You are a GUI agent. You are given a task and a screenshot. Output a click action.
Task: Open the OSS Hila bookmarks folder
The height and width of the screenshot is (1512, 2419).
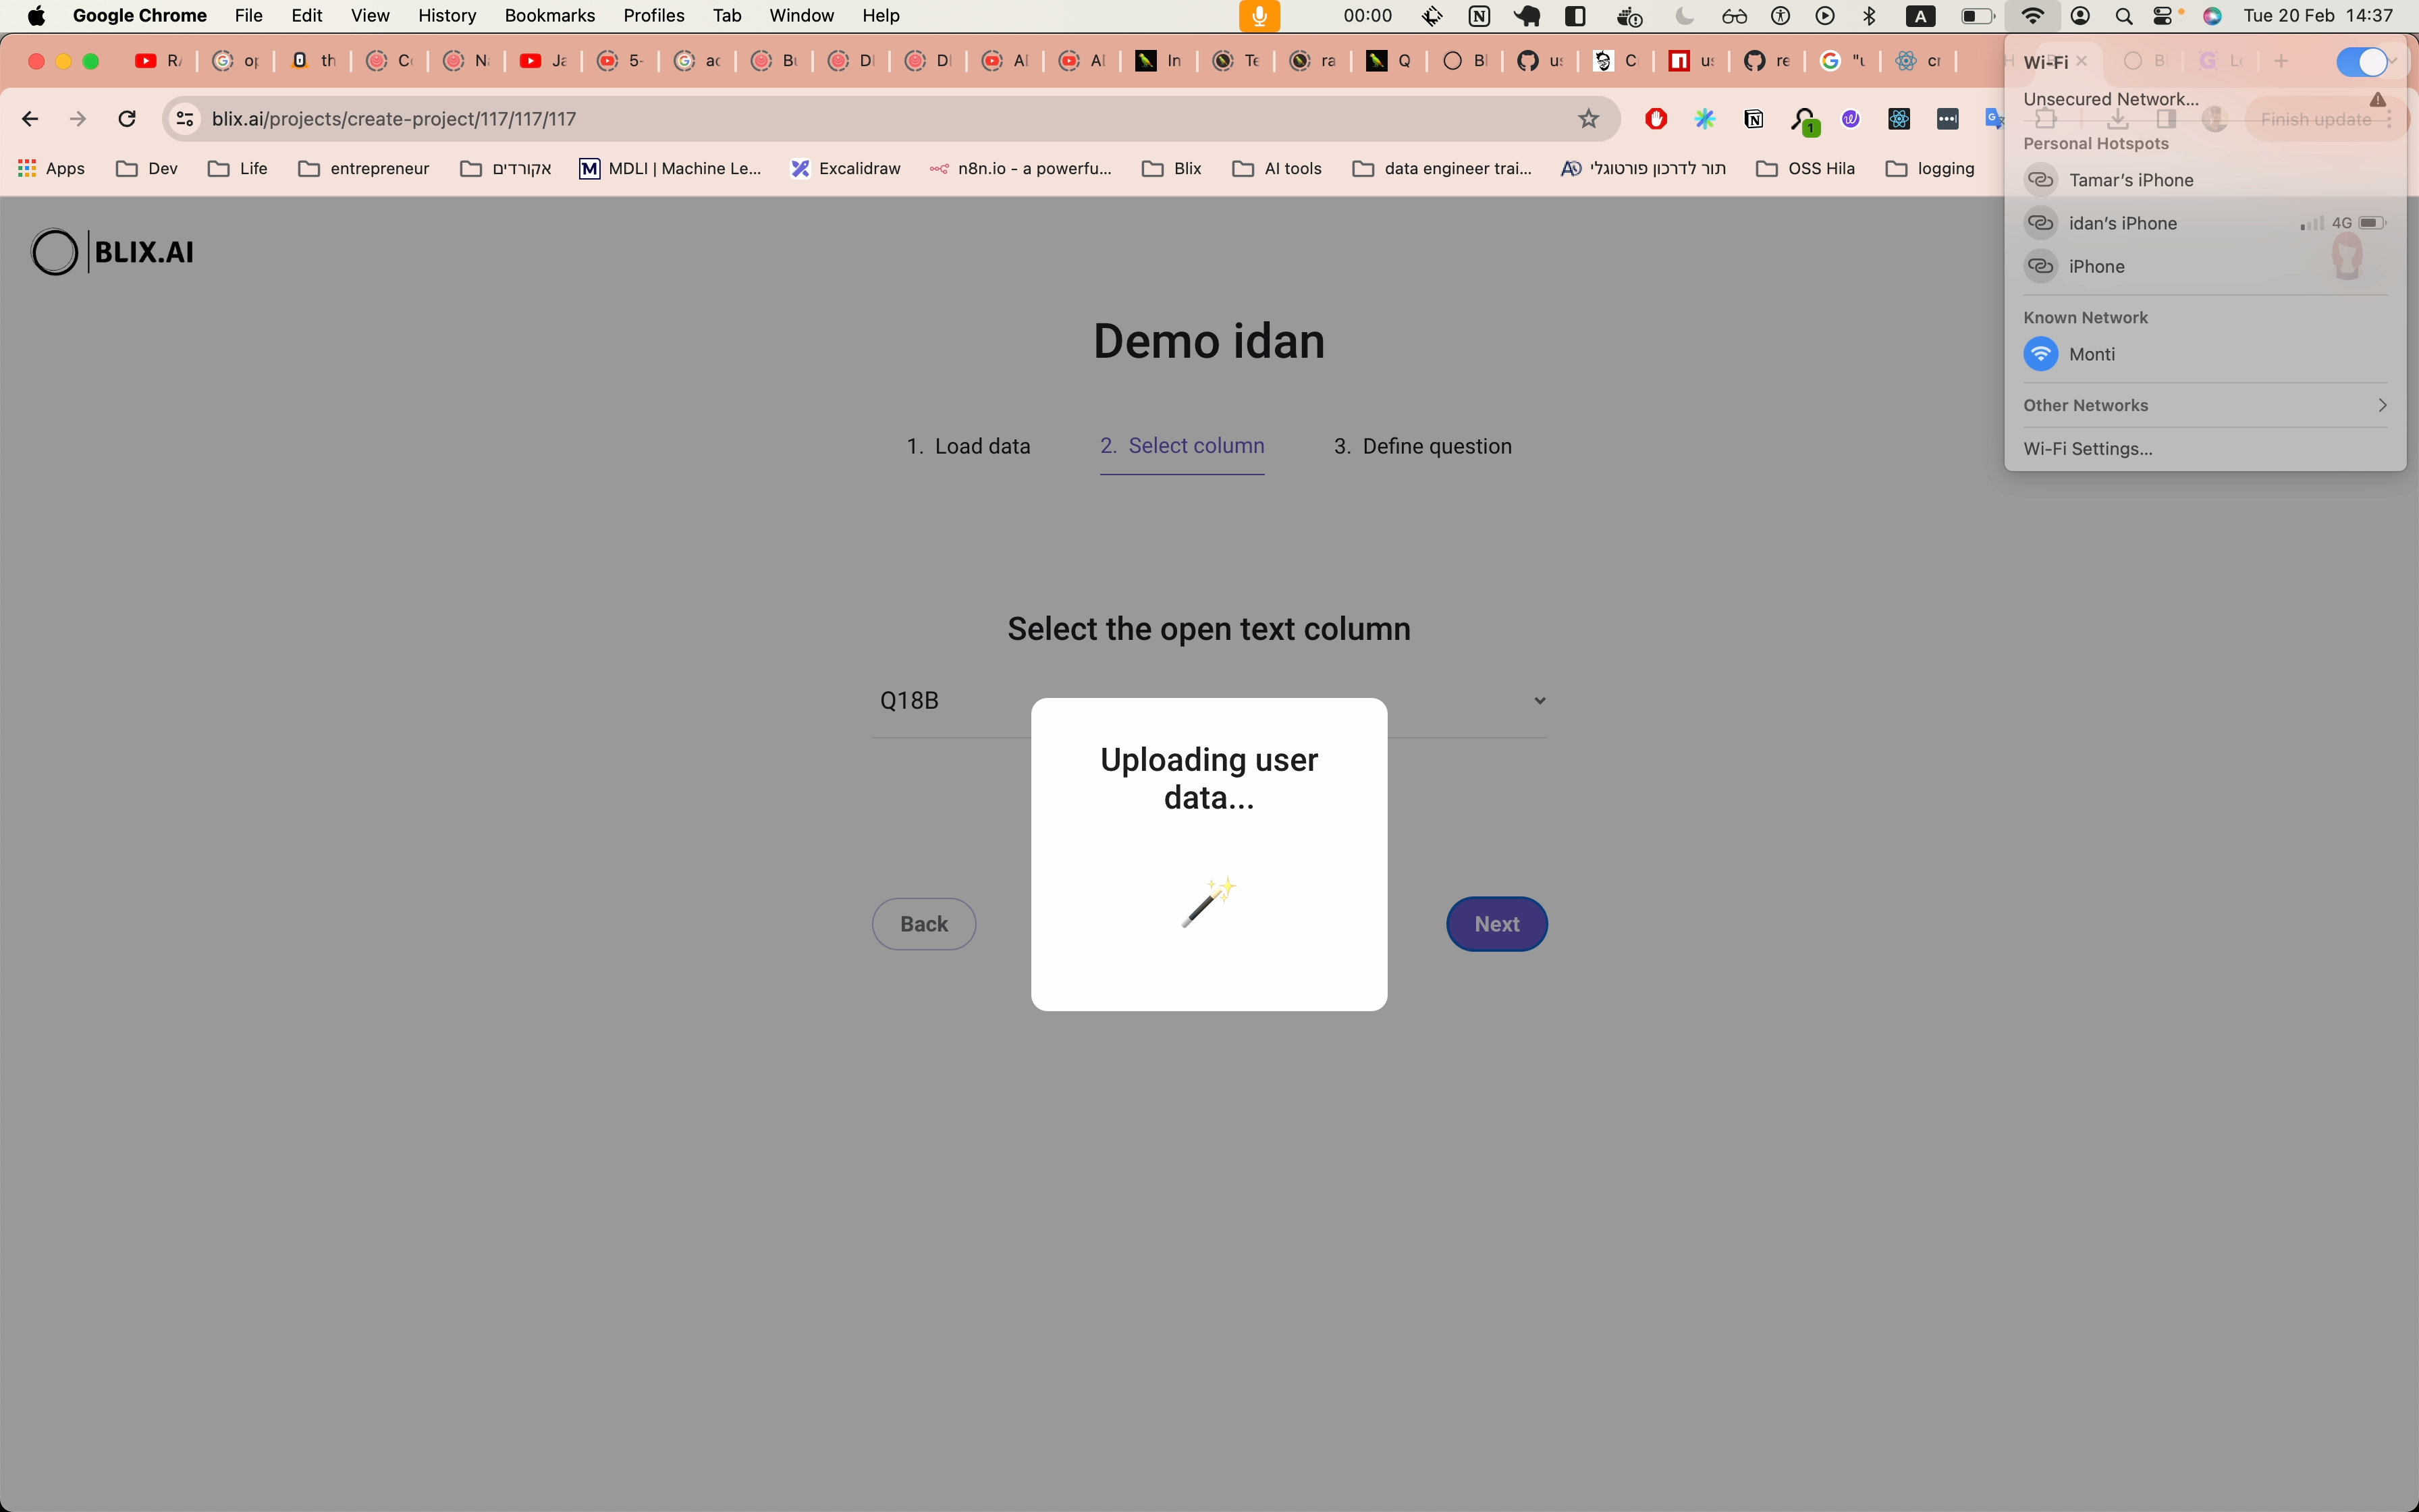tap(1805, 168)
